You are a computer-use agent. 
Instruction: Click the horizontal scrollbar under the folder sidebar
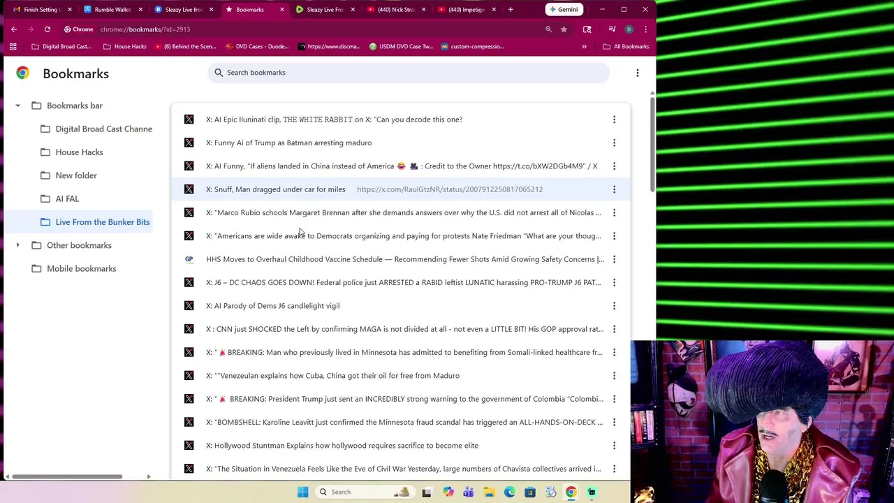click(x=67, y=477)
